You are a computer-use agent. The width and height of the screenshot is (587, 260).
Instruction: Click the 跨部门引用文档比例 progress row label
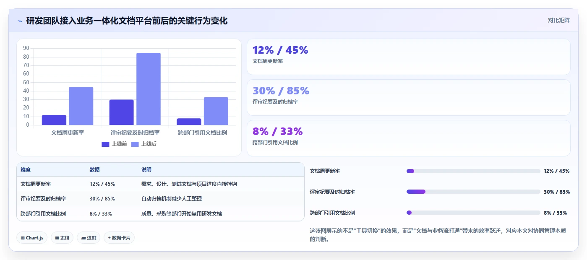pos(332,213)
